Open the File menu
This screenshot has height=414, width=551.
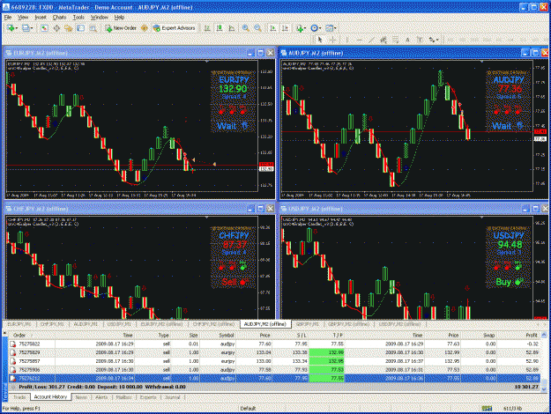click(x=8, y=18)
